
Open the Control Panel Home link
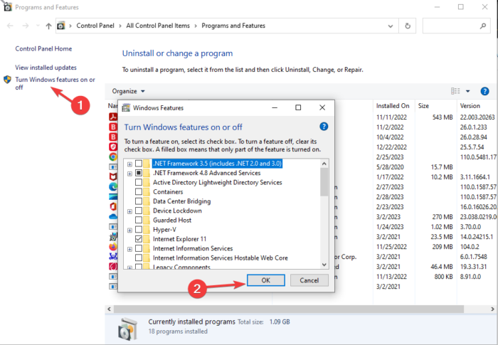(x=43, y=48)
